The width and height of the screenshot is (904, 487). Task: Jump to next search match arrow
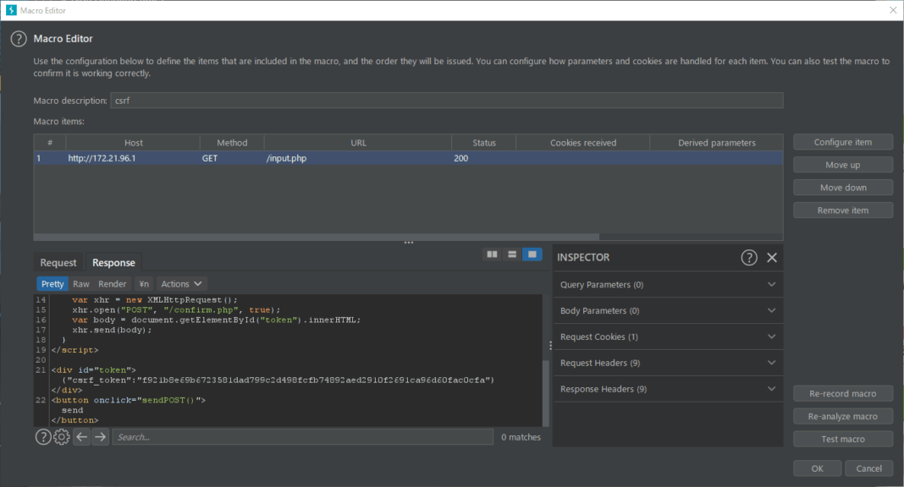click(100, 436)
